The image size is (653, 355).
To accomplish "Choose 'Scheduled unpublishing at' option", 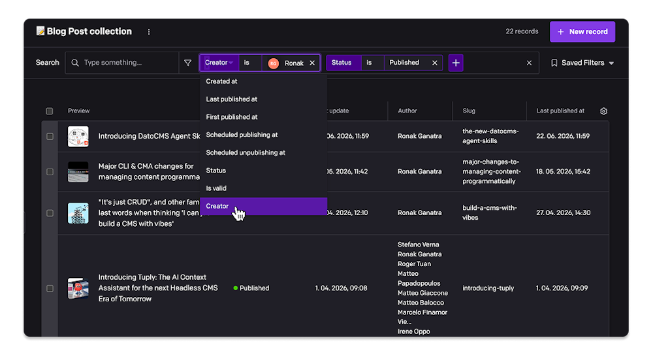I will click(x=263, y=153).
